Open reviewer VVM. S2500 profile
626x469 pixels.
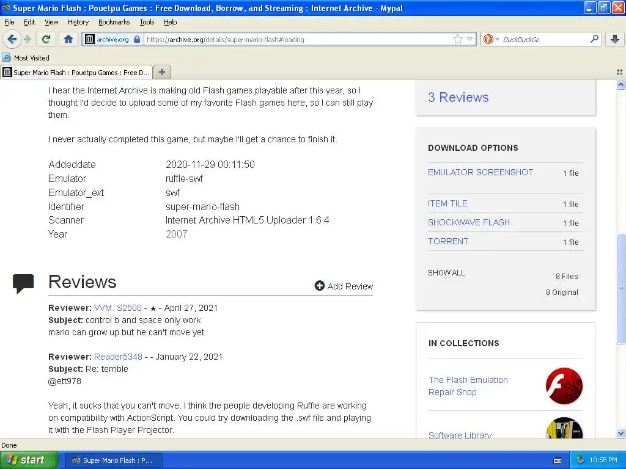click(118, 308)
